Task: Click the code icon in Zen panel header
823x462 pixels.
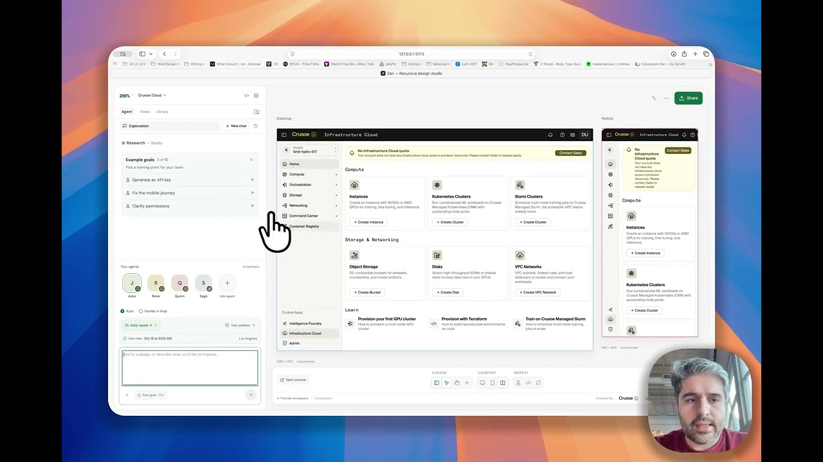Action: click(x=246, y=96)
